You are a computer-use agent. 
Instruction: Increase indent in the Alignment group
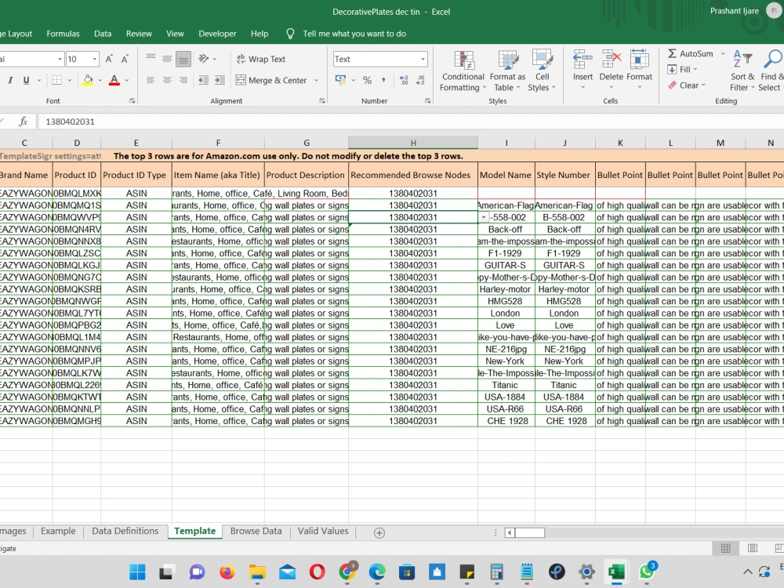coord(220,80)
